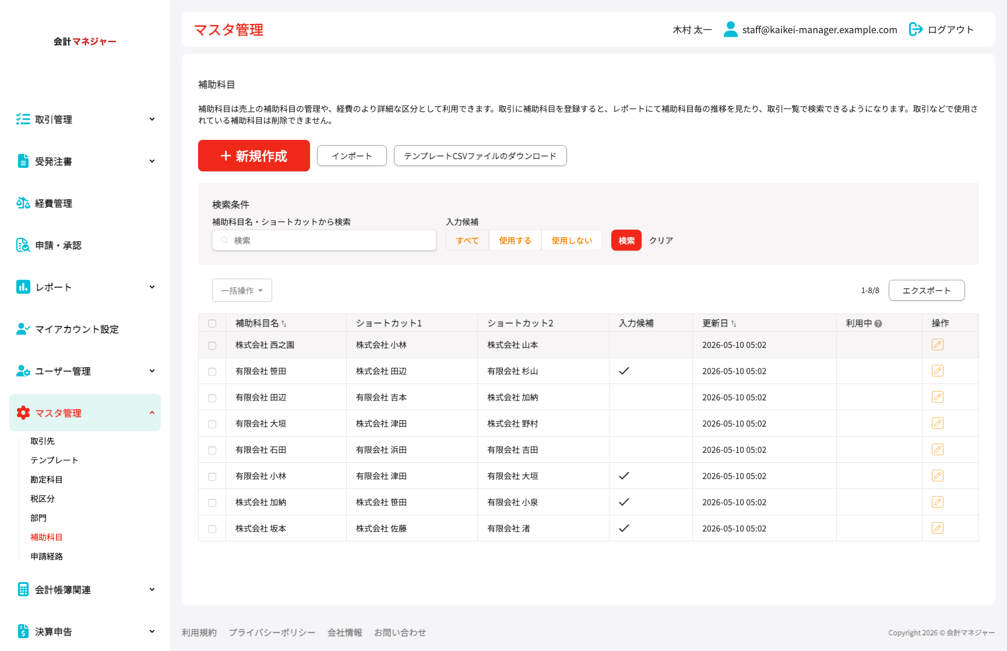
Task: Check the 有限会社 小林 row checkbox
Action: 212,477
